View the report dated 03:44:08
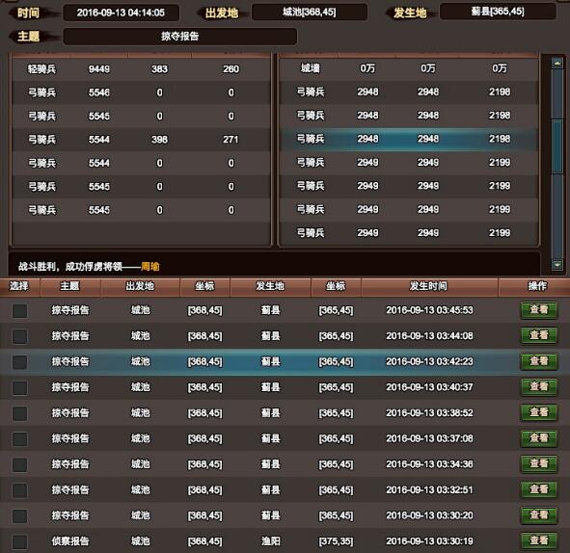 tap(539, 335)
